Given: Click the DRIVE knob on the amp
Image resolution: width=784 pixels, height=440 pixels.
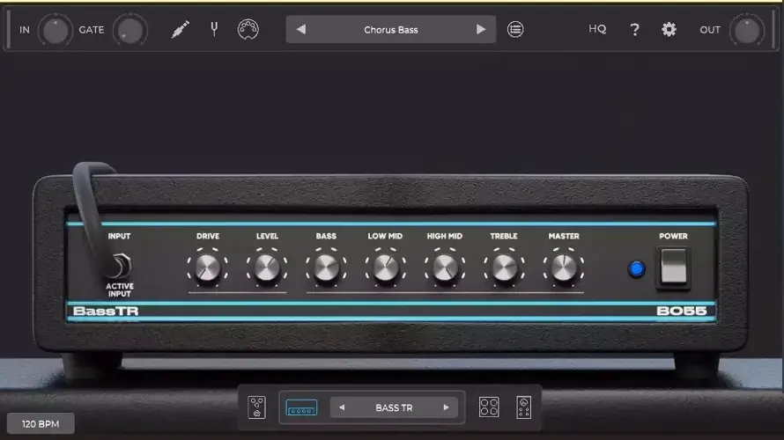Looking at the screenshot, I should (x=207, y=268).
